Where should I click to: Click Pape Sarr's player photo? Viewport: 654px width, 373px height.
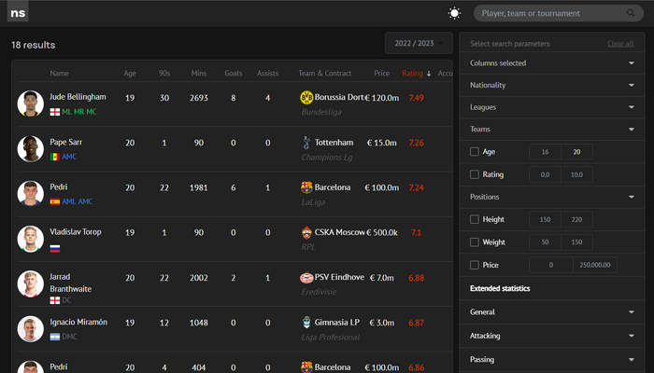[31, 149]
